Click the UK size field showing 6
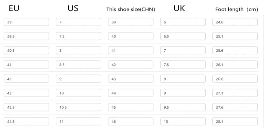Viewport: 264px width, 128px height. 183,22
